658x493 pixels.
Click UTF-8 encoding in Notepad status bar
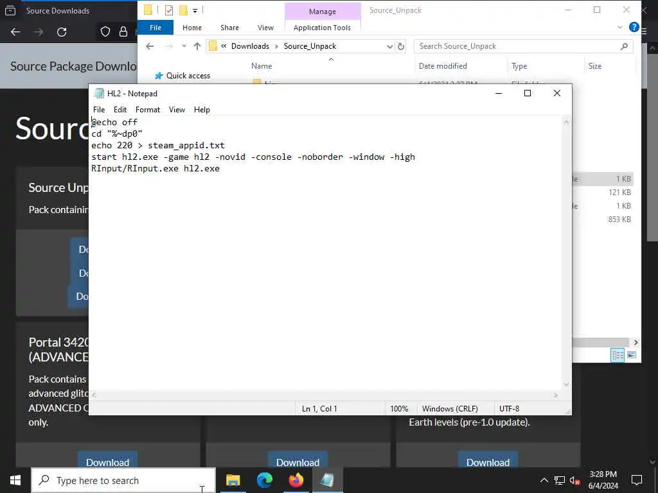click(509, 408)
